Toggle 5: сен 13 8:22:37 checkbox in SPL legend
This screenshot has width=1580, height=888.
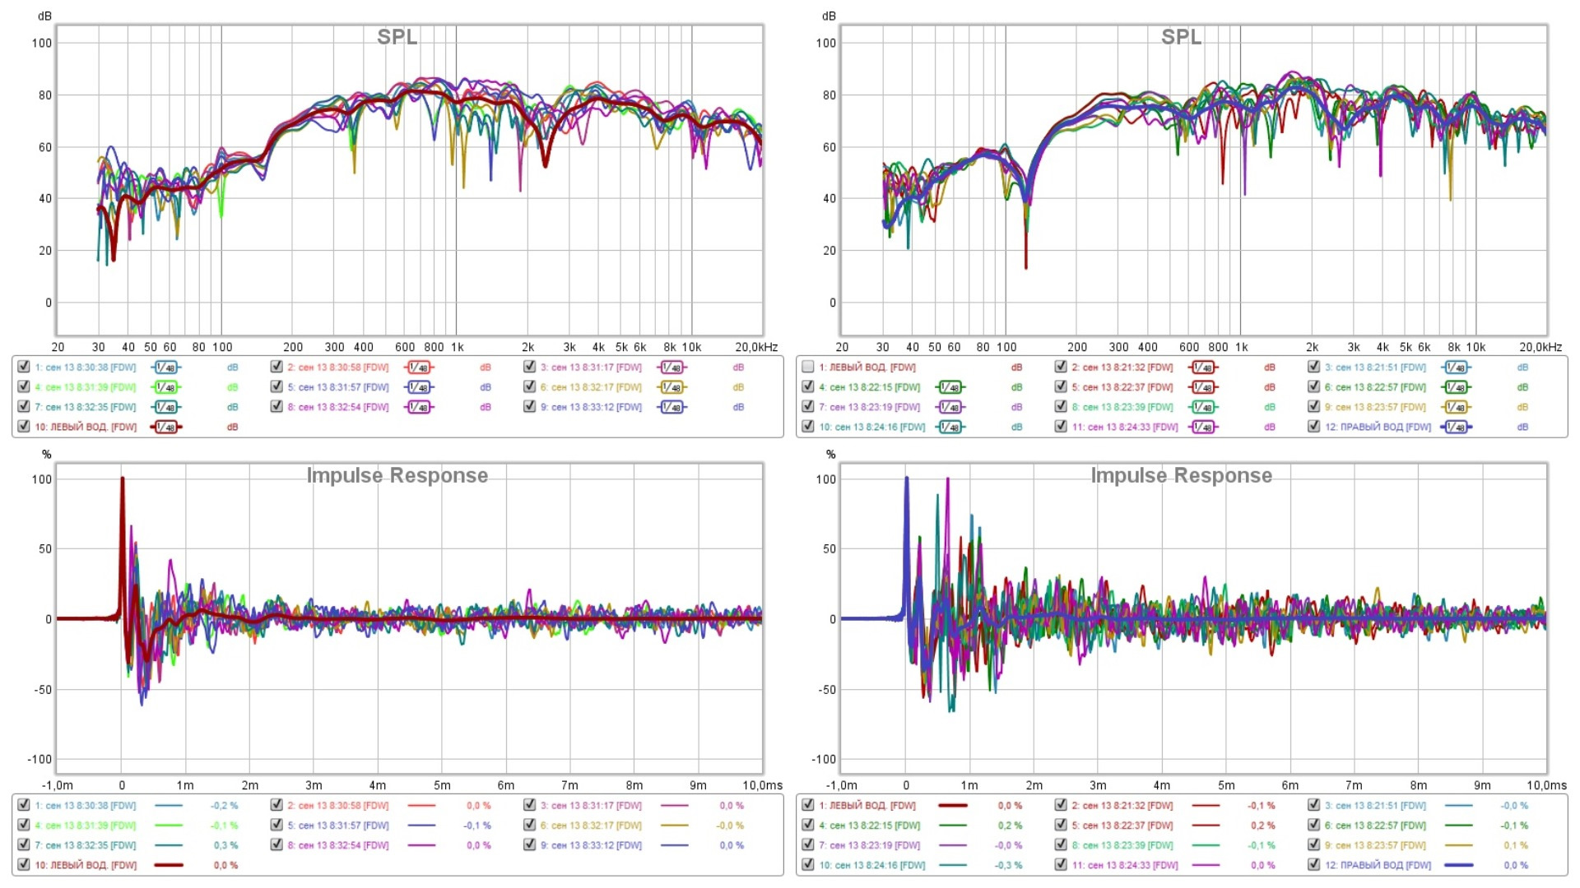click(1061, 386)
